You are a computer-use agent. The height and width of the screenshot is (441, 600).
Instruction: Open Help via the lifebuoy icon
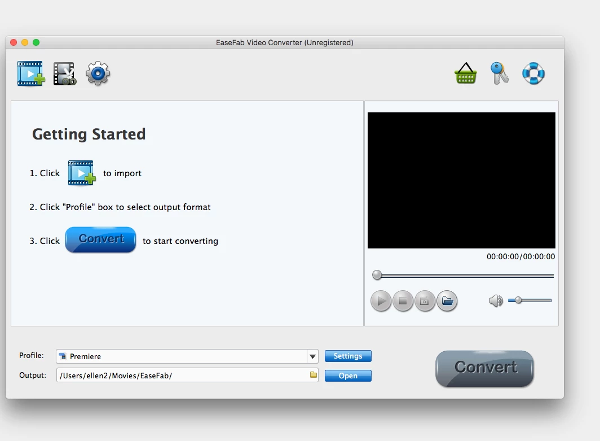(x=533, y=73)
